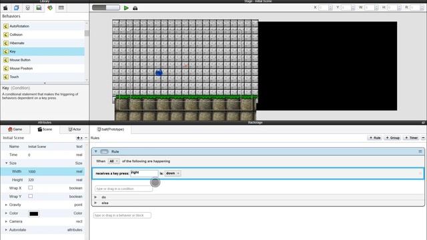The image size is (427, 240).
Task: Click the type or drag in a condition field
Action: (x=123, y=189)
